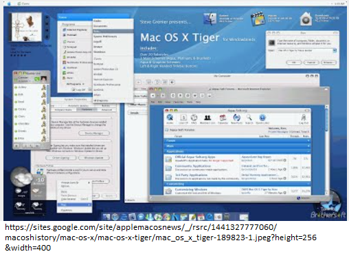Click Driver Signing button in System Properties
The height and width of the screenshot is (254, 349).
tap(60, 158)
